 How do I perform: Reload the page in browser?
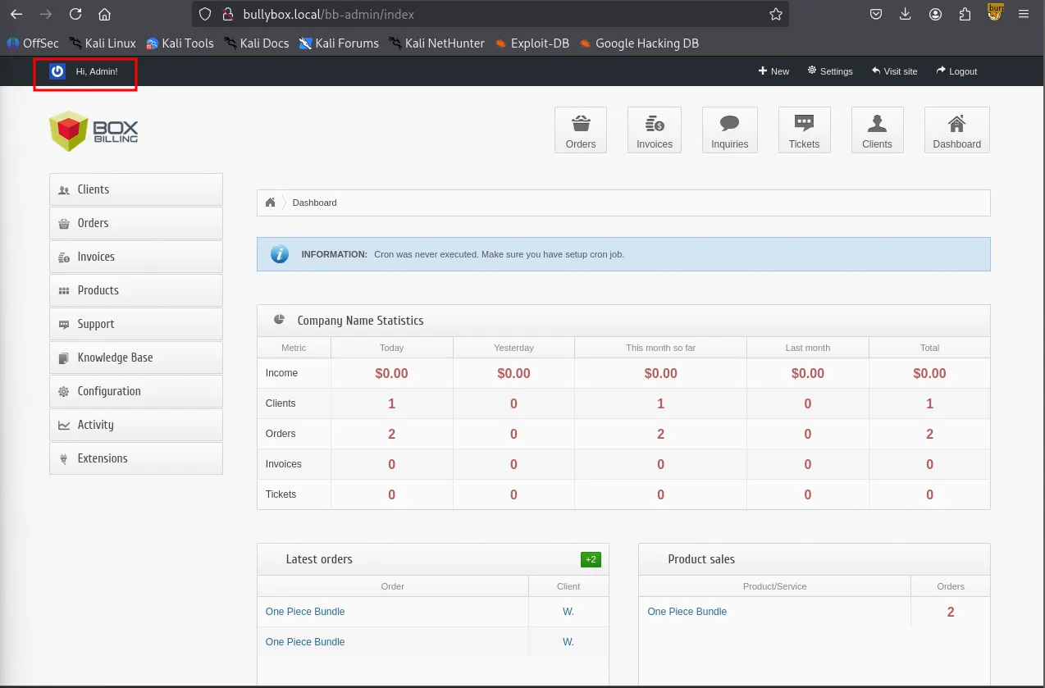(75, 14)
